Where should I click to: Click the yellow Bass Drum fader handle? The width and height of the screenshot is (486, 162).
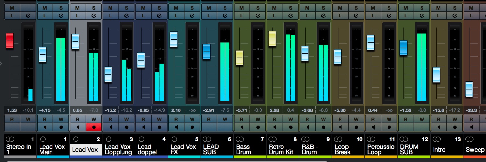[x=239, y=58]
